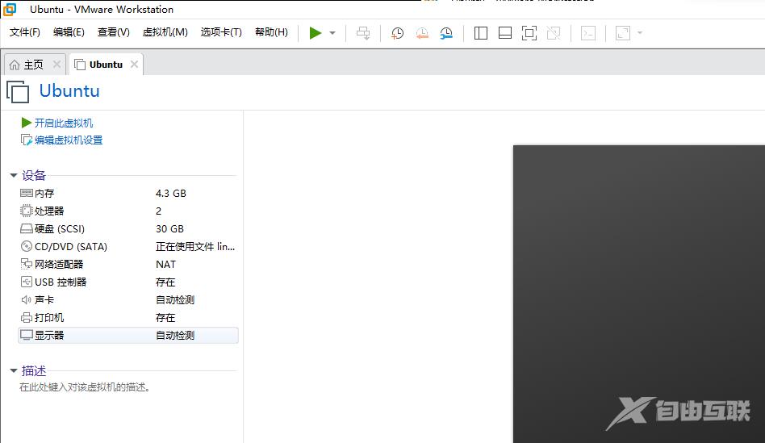Enter full screen mode icon
This screenshot has width=765, height=443.
coord(529,33)
